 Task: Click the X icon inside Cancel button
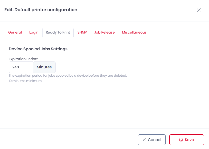pos(144,140)
